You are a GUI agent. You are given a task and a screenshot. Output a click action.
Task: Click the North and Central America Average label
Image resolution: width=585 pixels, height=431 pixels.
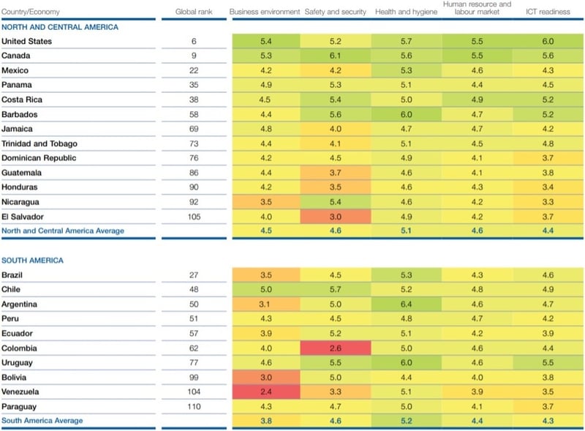(x=63, y=231)
